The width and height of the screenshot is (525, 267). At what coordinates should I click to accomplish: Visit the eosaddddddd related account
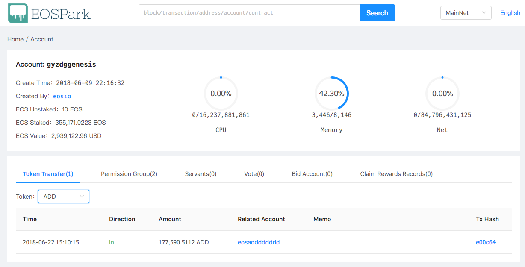click(259, 242)
